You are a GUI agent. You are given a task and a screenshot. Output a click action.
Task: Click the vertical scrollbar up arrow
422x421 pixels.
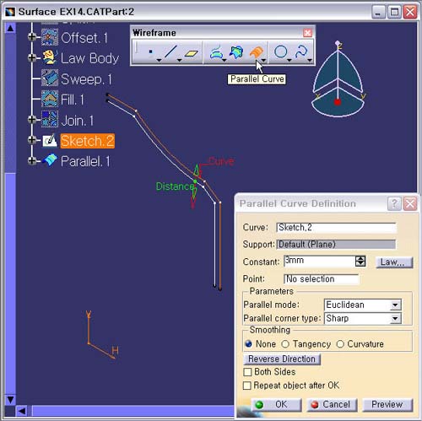10,28
